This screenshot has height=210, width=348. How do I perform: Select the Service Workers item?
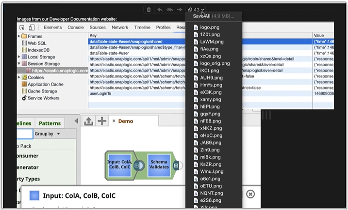(x=44, y=98)
